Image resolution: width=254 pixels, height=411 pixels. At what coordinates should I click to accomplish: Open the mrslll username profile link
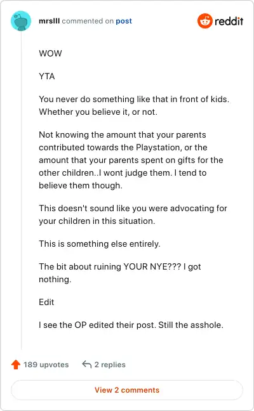point(50,21)
